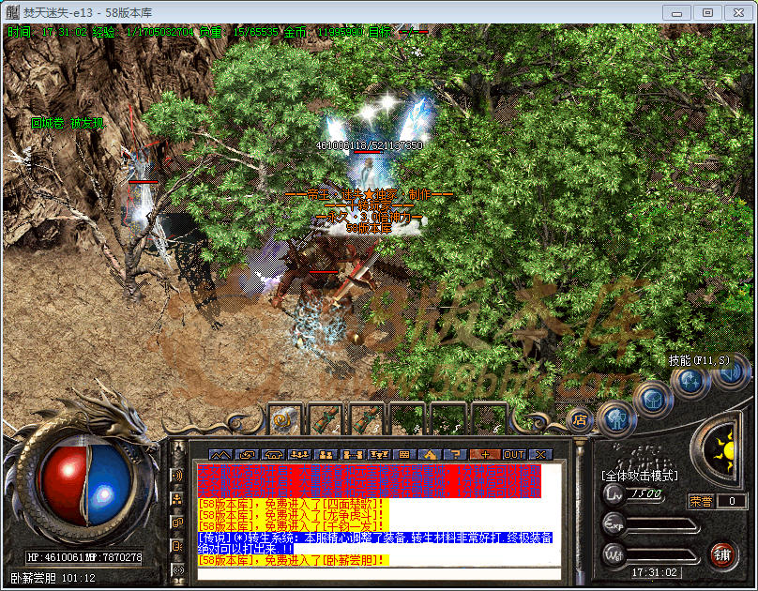Screen dimensions: 758x591
Task: Toggle the sound speaker round button
Action: point(730,373)
